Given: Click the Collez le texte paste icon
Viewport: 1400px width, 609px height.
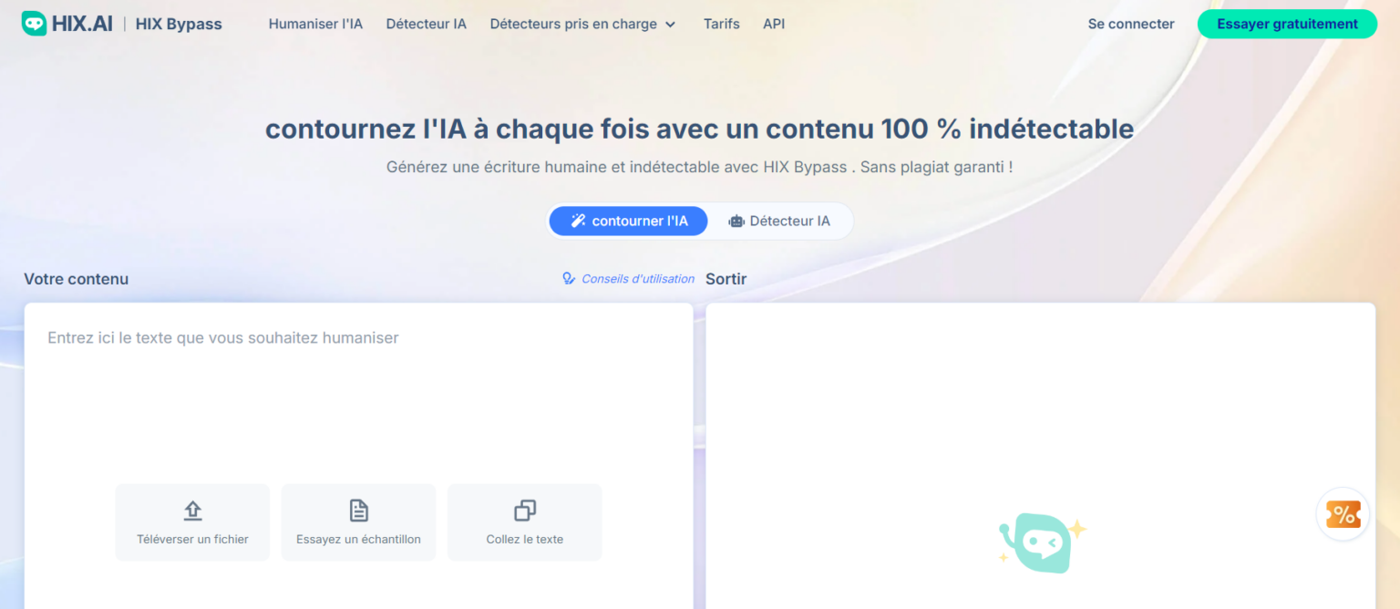Looking at the screenshot, I should click(525, 511).
